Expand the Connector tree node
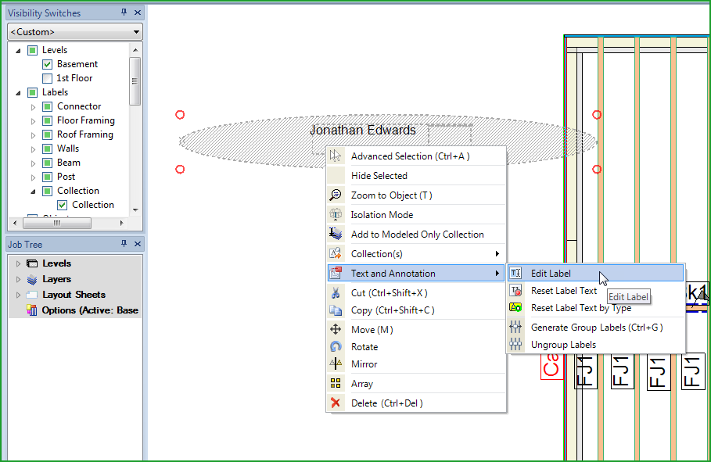 [33, 107]
